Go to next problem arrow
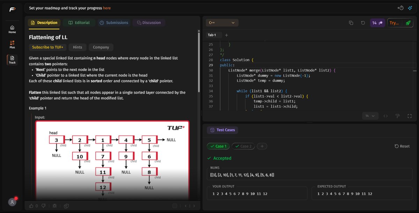The height and width of the screenshot is (213, 419). click(194, 206)
